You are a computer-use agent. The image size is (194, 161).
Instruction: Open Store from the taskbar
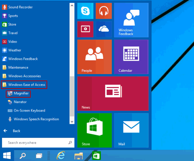click(x=96, y=156)
